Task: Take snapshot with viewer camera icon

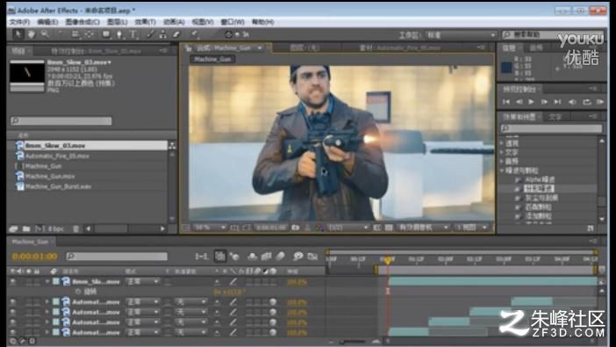Action: (296, 228)
